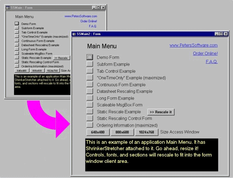233x178 pixels.
Task: Open Scaleable MsgBox Form in SSMain window
Action: (17, 53)
